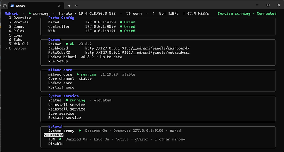This screenshot has height=152, width=284.
Task: Minimize the terminal window
Action: point(257,5)
